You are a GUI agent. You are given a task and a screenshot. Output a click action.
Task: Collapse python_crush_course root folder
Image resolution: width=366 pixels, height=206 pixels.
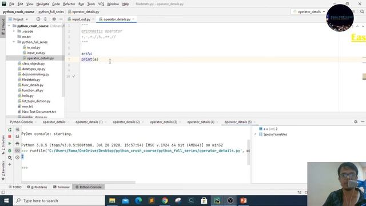pos(9,26)
